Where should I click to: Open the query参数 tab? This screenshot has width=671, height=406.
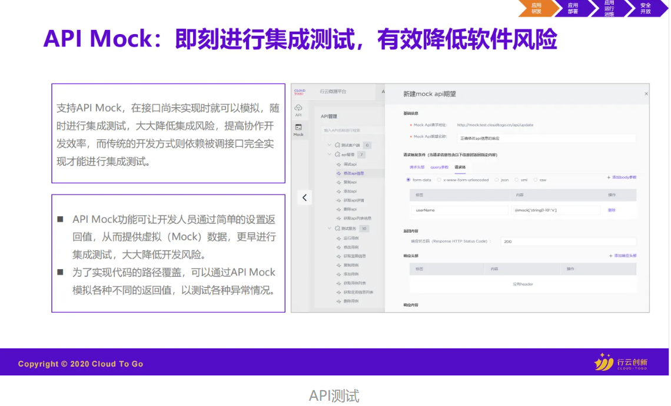coord(439,167)
